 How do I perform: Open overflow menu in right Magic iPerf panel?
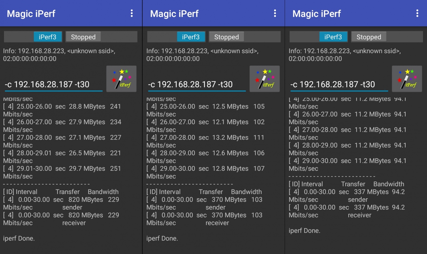[417, 13]
